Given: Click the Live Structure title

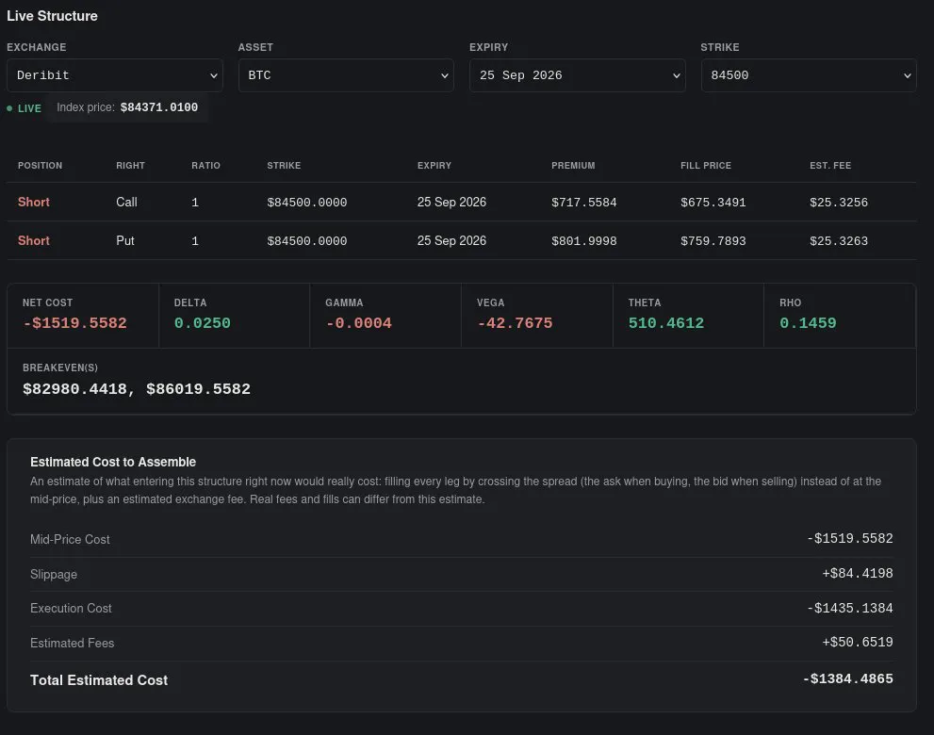Looking at the screenshot, I should [53, 16].
